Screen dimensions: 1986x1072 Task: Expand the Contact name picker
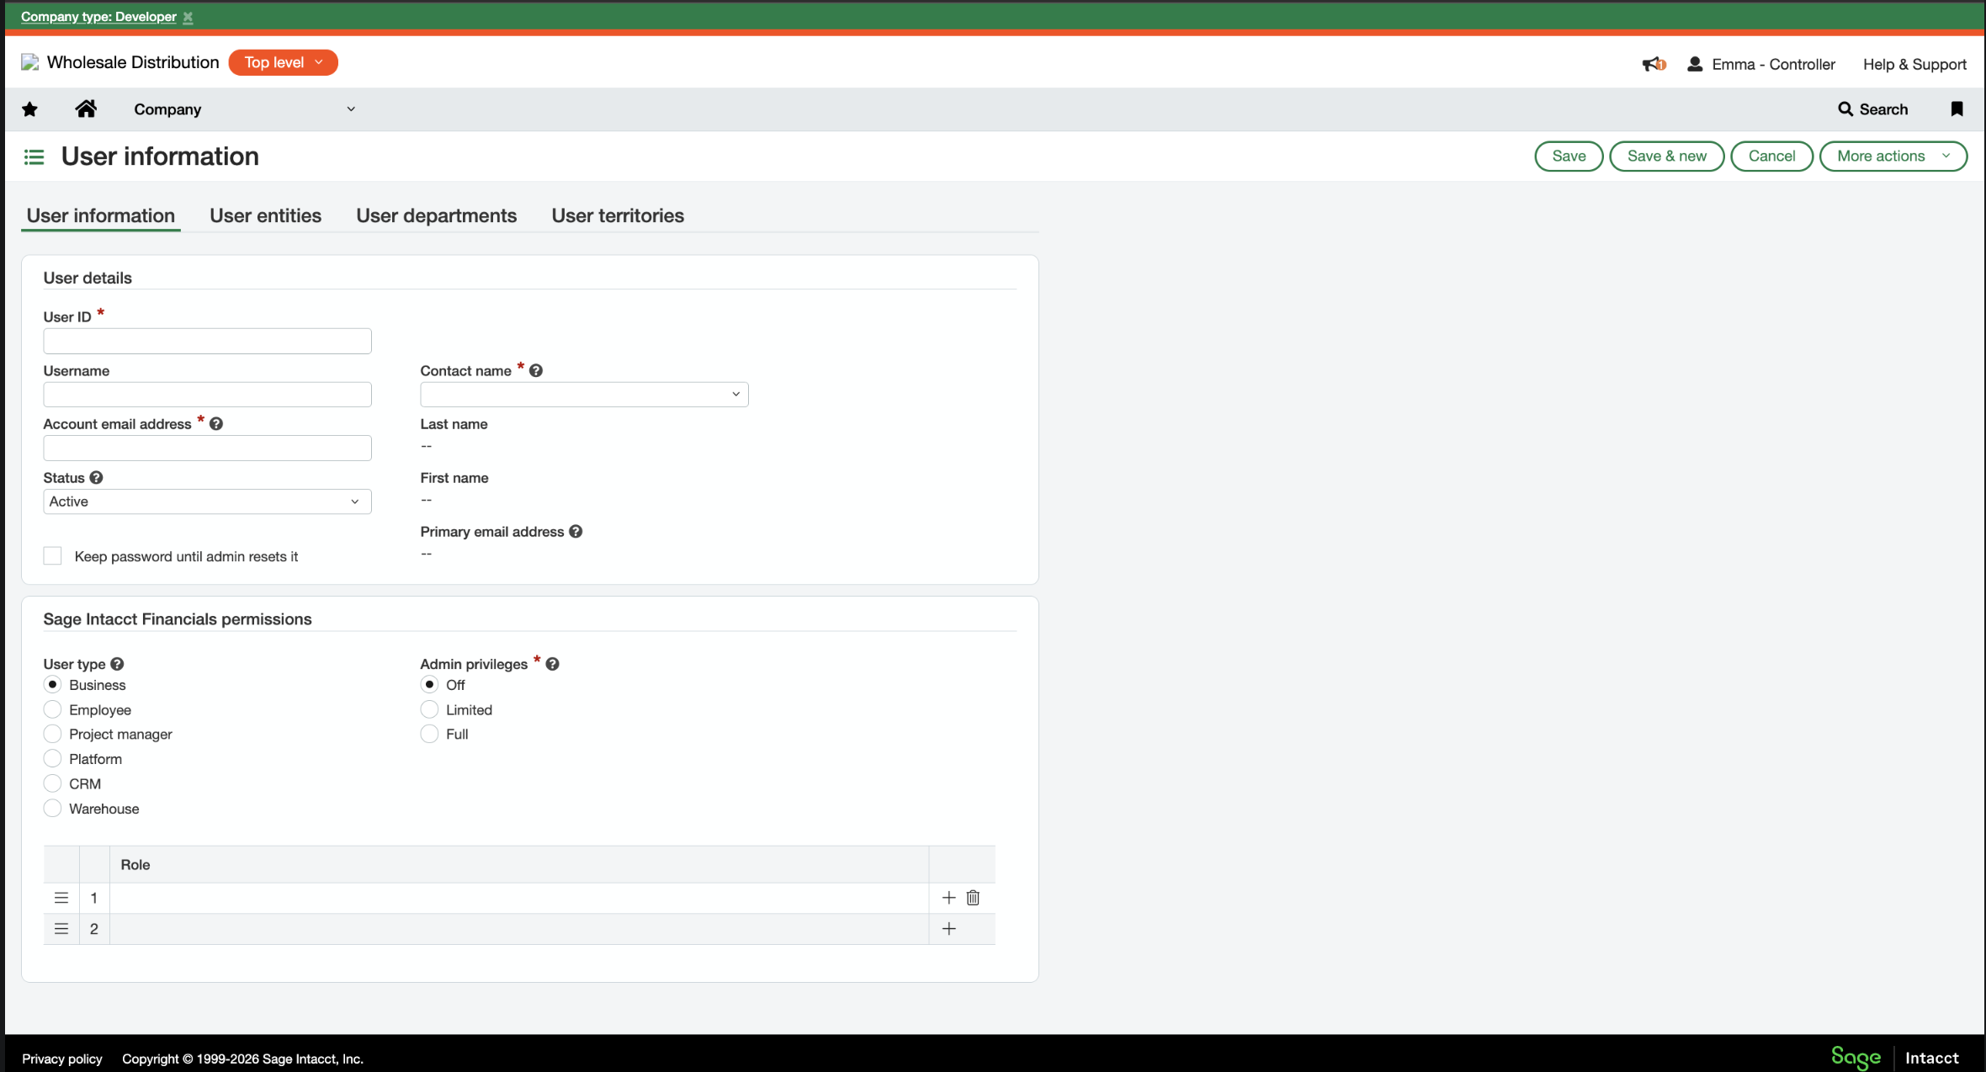[735, 394]
